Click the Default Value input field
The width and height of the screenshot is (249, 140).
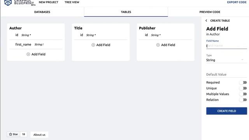(226, 74)
